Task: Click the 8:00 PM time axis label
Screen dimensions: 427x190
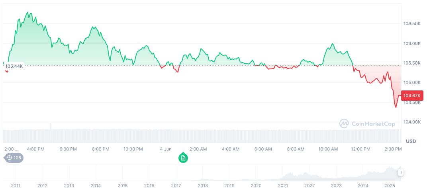Action: click(x=100, y=149)
